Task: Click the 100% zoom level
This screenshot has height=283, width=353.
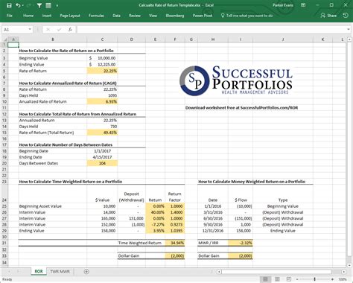Action: [x=343, y=279]
